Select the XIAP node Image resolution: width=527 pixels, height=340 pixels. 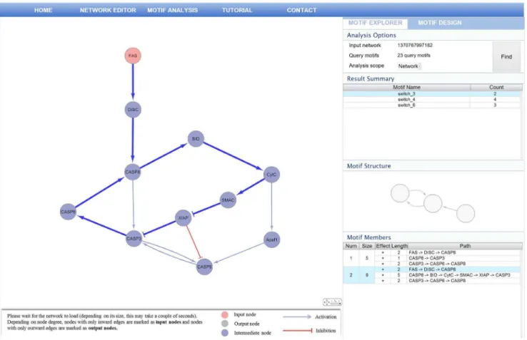tap(184, 218)
